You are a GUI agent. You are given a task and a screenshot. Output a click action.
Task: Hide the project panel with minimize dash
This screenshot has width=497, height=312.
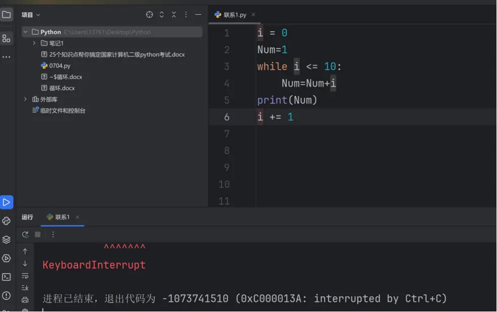tap(198, 15)
